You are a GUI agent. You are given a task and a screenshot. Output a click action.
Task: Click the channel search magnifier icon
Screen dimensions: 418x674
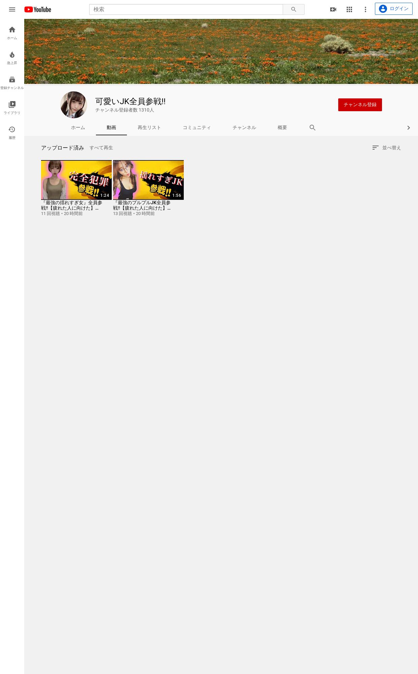(x=312, y=128)
